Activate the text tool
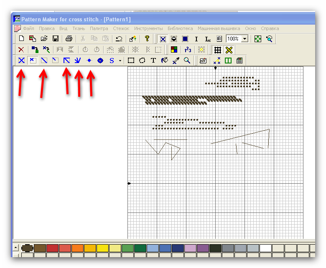The height and width of the screenshot is (268, 326). tap(153, 61)
